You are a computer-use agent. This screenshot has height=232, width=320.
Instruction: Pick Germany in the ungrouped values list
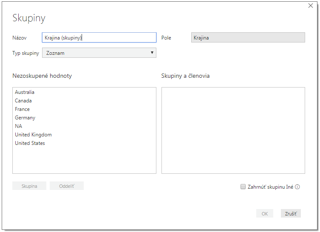pyautogui.click(x=25, y=118)
